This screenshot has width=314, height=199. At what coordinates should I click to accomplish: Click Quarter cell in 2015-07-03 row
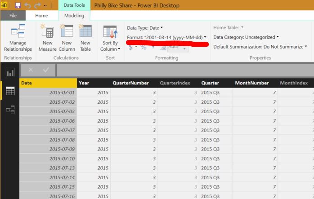coord(216,111)
